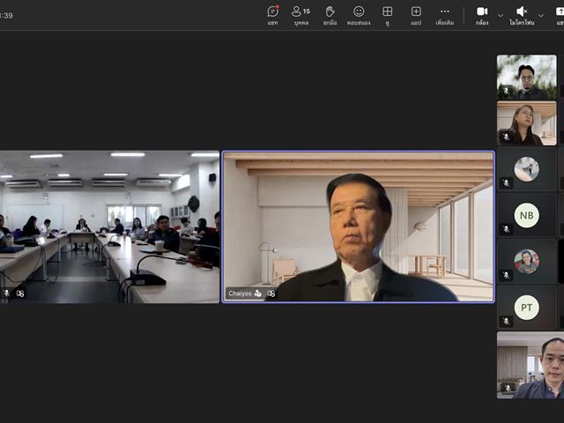The height and width of the screenshot is (423, 564).
Task: Click the icon right of Chaiyos's badge
Action: [x=271, y=293]
